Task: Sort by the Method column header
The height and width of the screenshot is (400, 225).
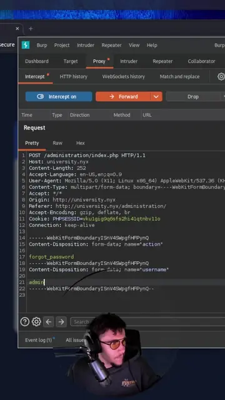Action: 122,115
